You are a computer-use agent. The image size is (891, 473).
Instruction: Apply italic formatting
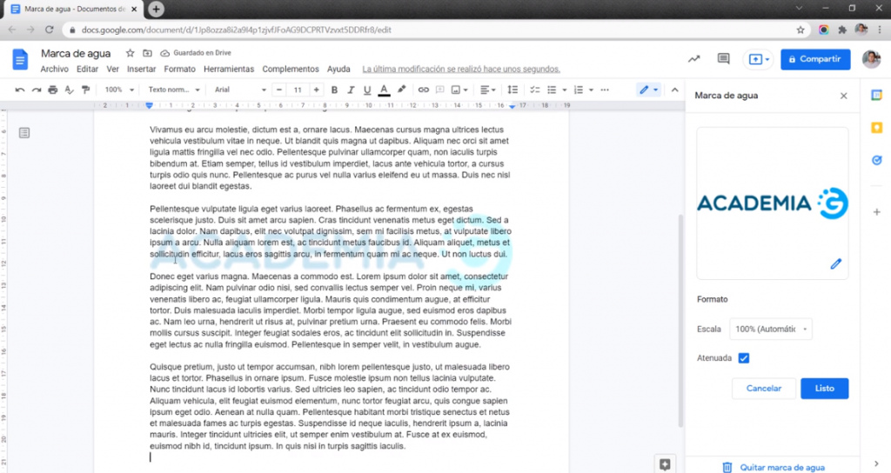click(351, 90)
